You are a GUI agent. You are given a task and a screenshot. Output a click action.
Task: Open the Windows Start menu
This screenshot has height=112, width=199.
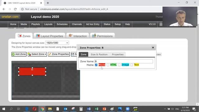[x=4, y=109]
